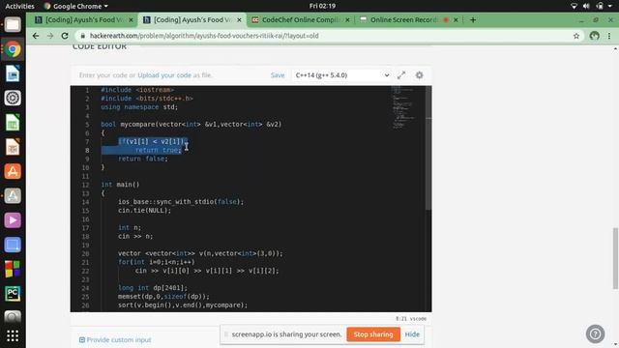The image size is (619, 348).
Task: Click the 'cin.tie(NULL);' line
Action: coord(144,211)
